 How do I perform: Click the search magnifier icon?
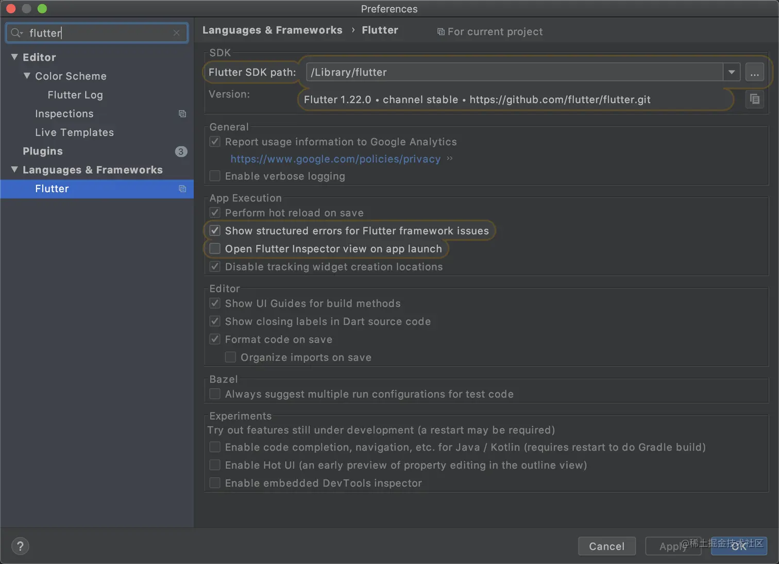click(16, 33)
